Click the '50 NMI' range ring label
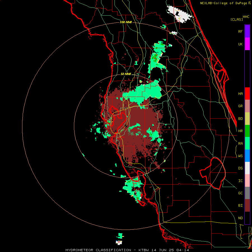The width and height of the screenshot is (252, 252). tap(126, 74)
